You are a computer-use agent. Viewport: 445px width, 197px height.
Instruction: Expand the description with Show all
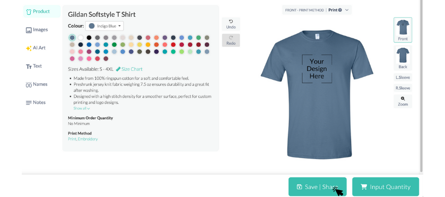(82, 108)
